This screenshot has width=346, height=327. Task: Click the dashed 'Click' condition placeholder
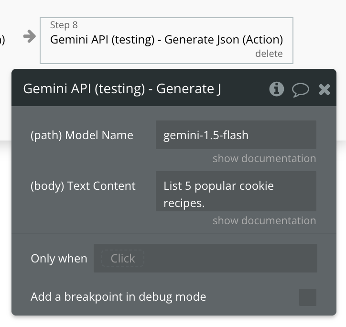tap(122, 259)
